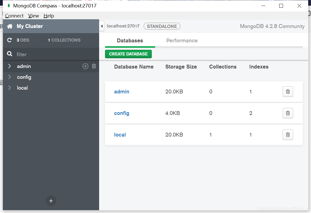
Task: Click the collections count 1 in the local row
Action: [211, 135]
